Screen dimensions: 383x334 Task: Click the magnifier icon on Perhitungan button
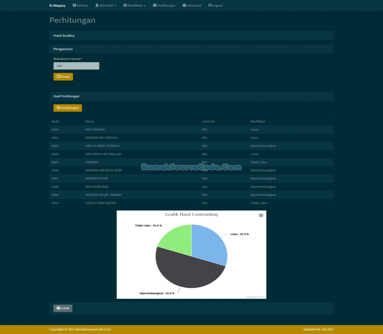(57, 108)
